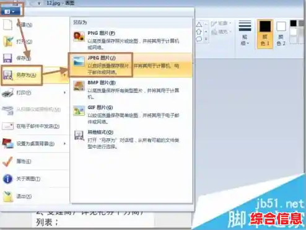This screenshot has height=230, width=306.
Task: Select the JPEG picture format icon
Action: click(x=79, y=61)
